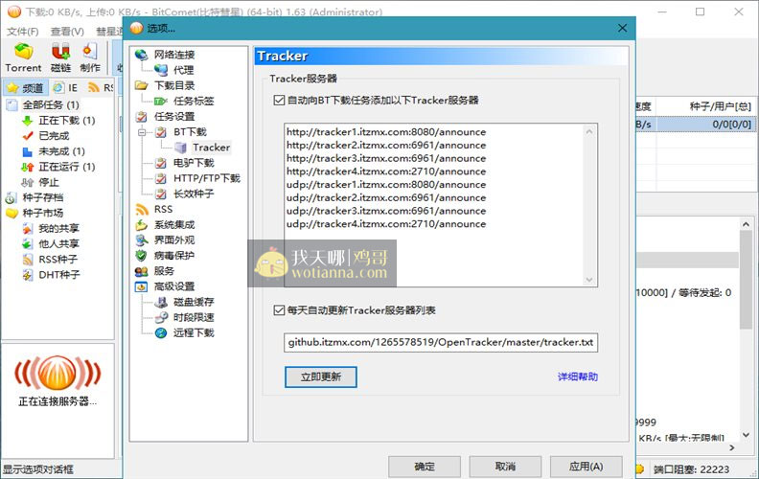Click the tracker.txt URL input field

click(x=440, y=342)
